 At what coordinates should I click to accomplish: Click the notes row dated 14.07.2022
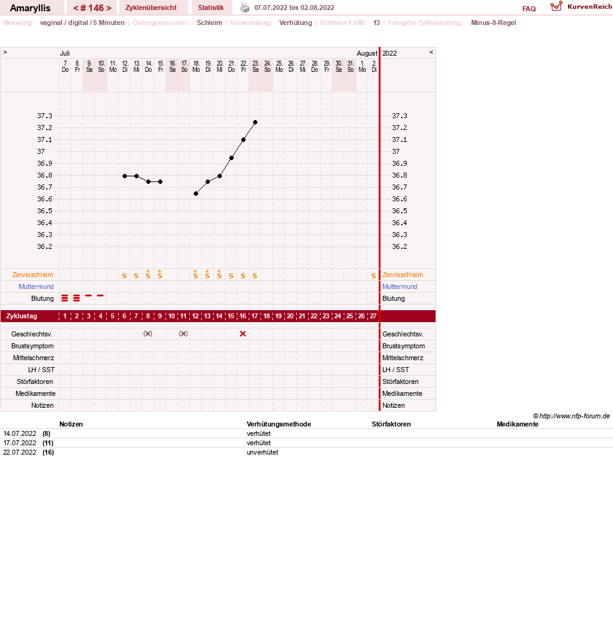coord(306,433)
